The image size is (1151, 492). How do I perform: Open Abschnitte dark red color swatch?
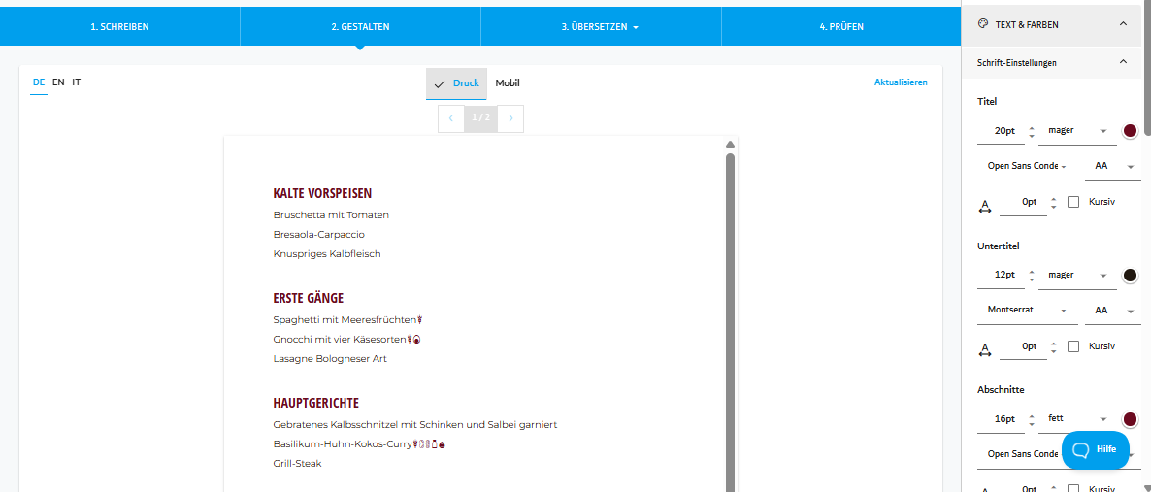click(1130, 419)
